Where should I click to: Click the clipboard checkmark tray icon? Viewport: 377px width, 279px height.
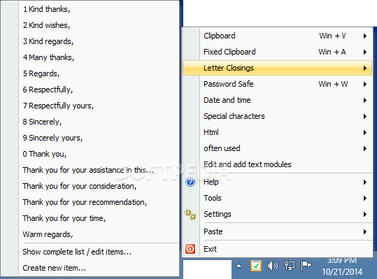point(255,266)
